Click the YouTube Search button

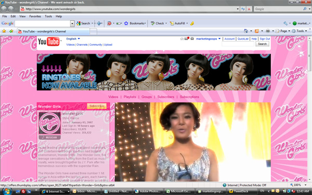(x=262, y=44)
